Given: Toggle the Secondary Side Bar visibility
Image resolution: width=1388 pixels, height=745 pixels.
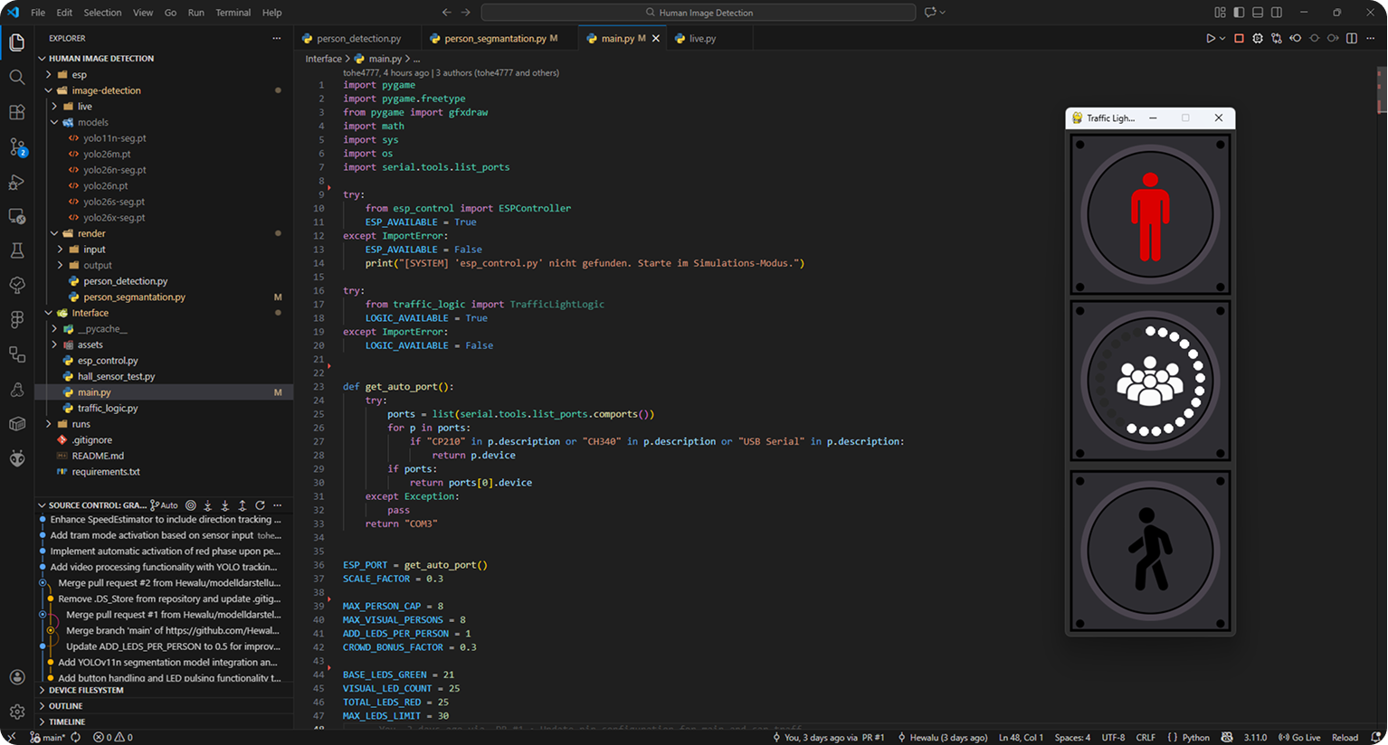Looking at the screenshot, I should pos(1277,13).
